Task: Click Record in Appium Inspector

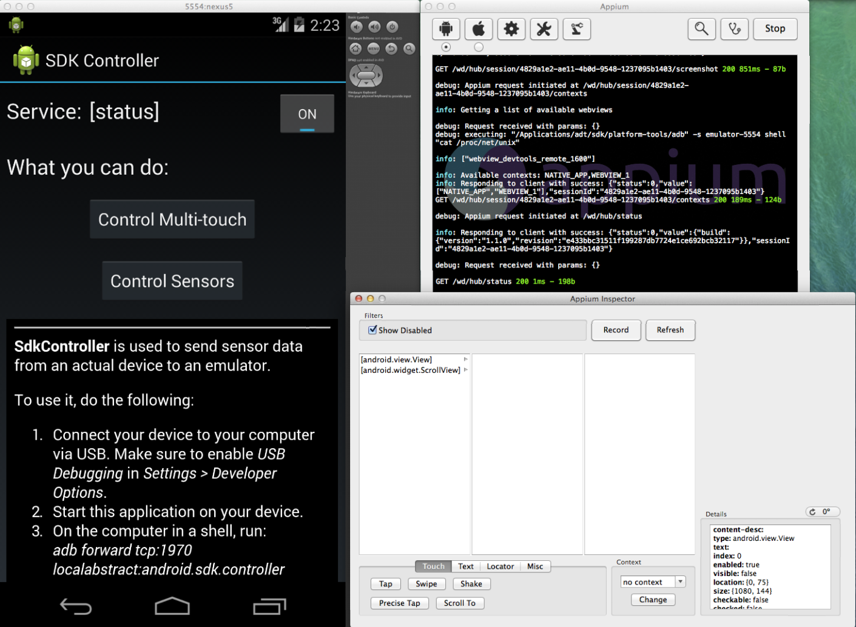Action: pos(616,330)
